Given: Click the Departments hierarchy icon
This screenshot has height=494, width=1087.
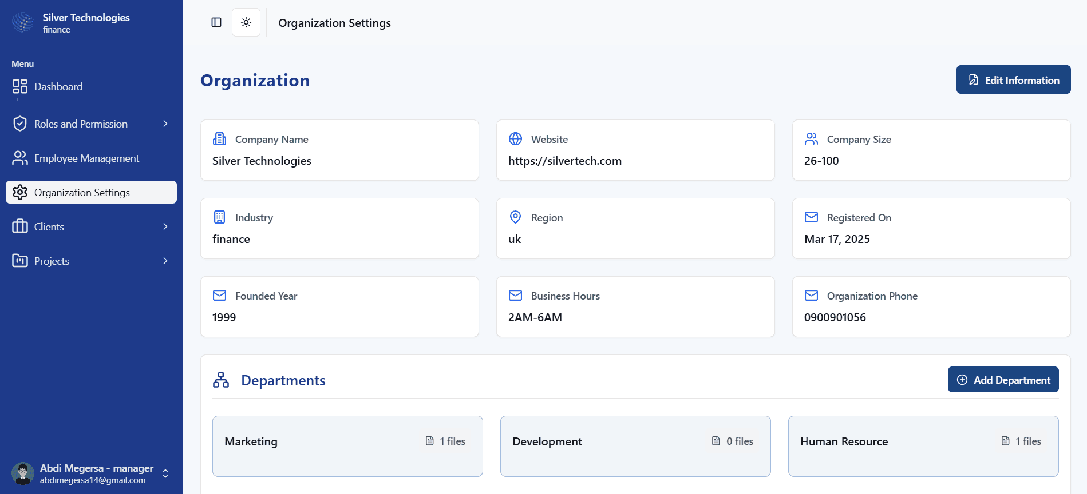Looking at the screenshot, I should tap(221, 380).
